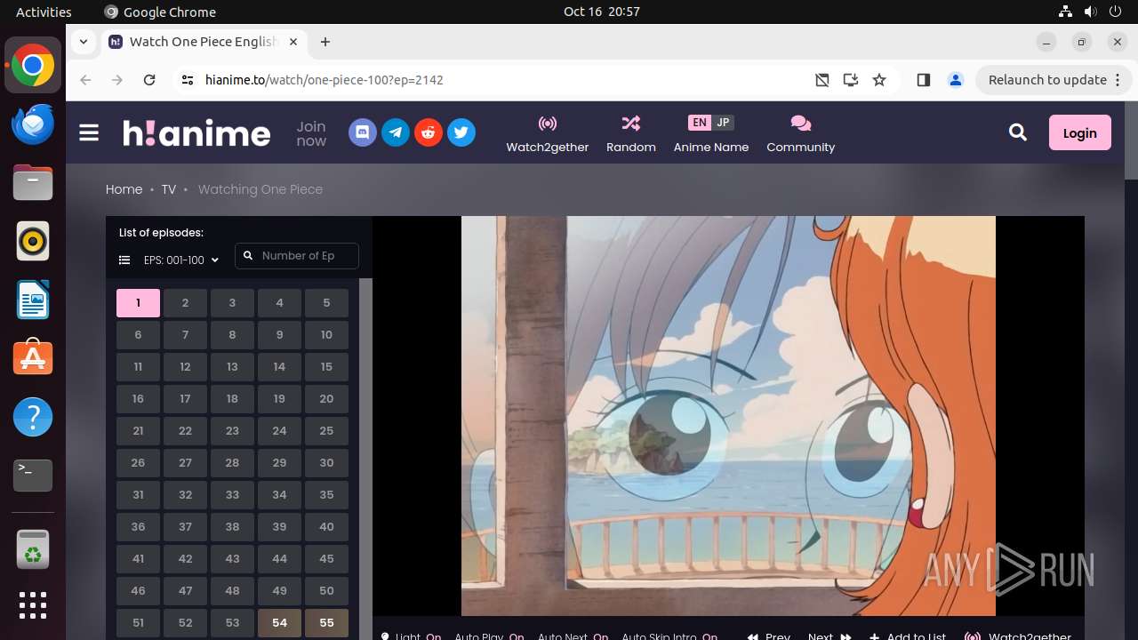Open Watch2gether page
This screenshot has height=640, width=1138.
point(548,133)
